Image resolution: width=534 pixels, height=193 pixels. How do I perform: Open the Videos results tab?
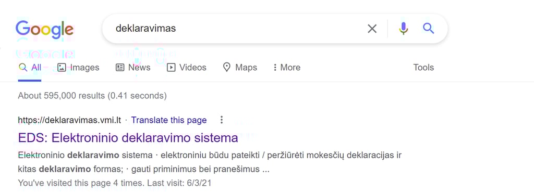[187, 67]
